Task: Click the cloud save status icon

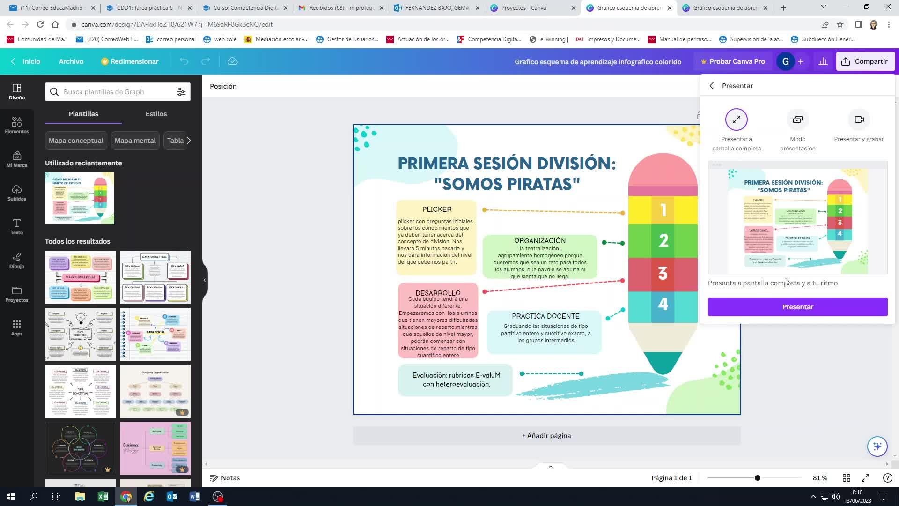Action: [233, 61]
